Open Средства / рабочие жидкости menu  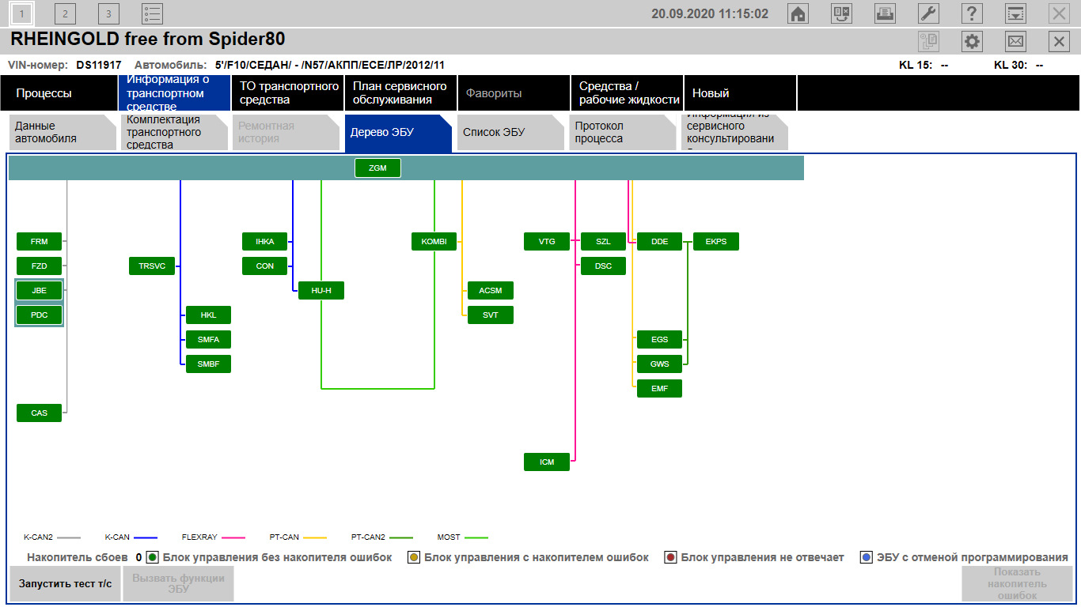point(627,93)
